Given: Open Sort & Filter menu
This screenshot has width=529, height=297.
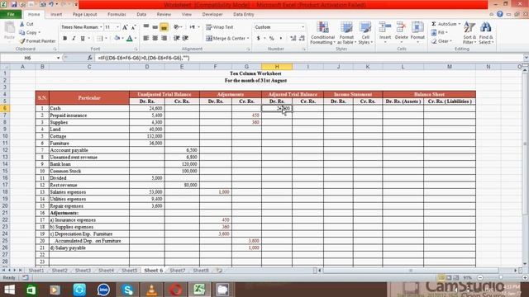Looking at the screenshot, I should pyautogui.click(x=469, y=33).
